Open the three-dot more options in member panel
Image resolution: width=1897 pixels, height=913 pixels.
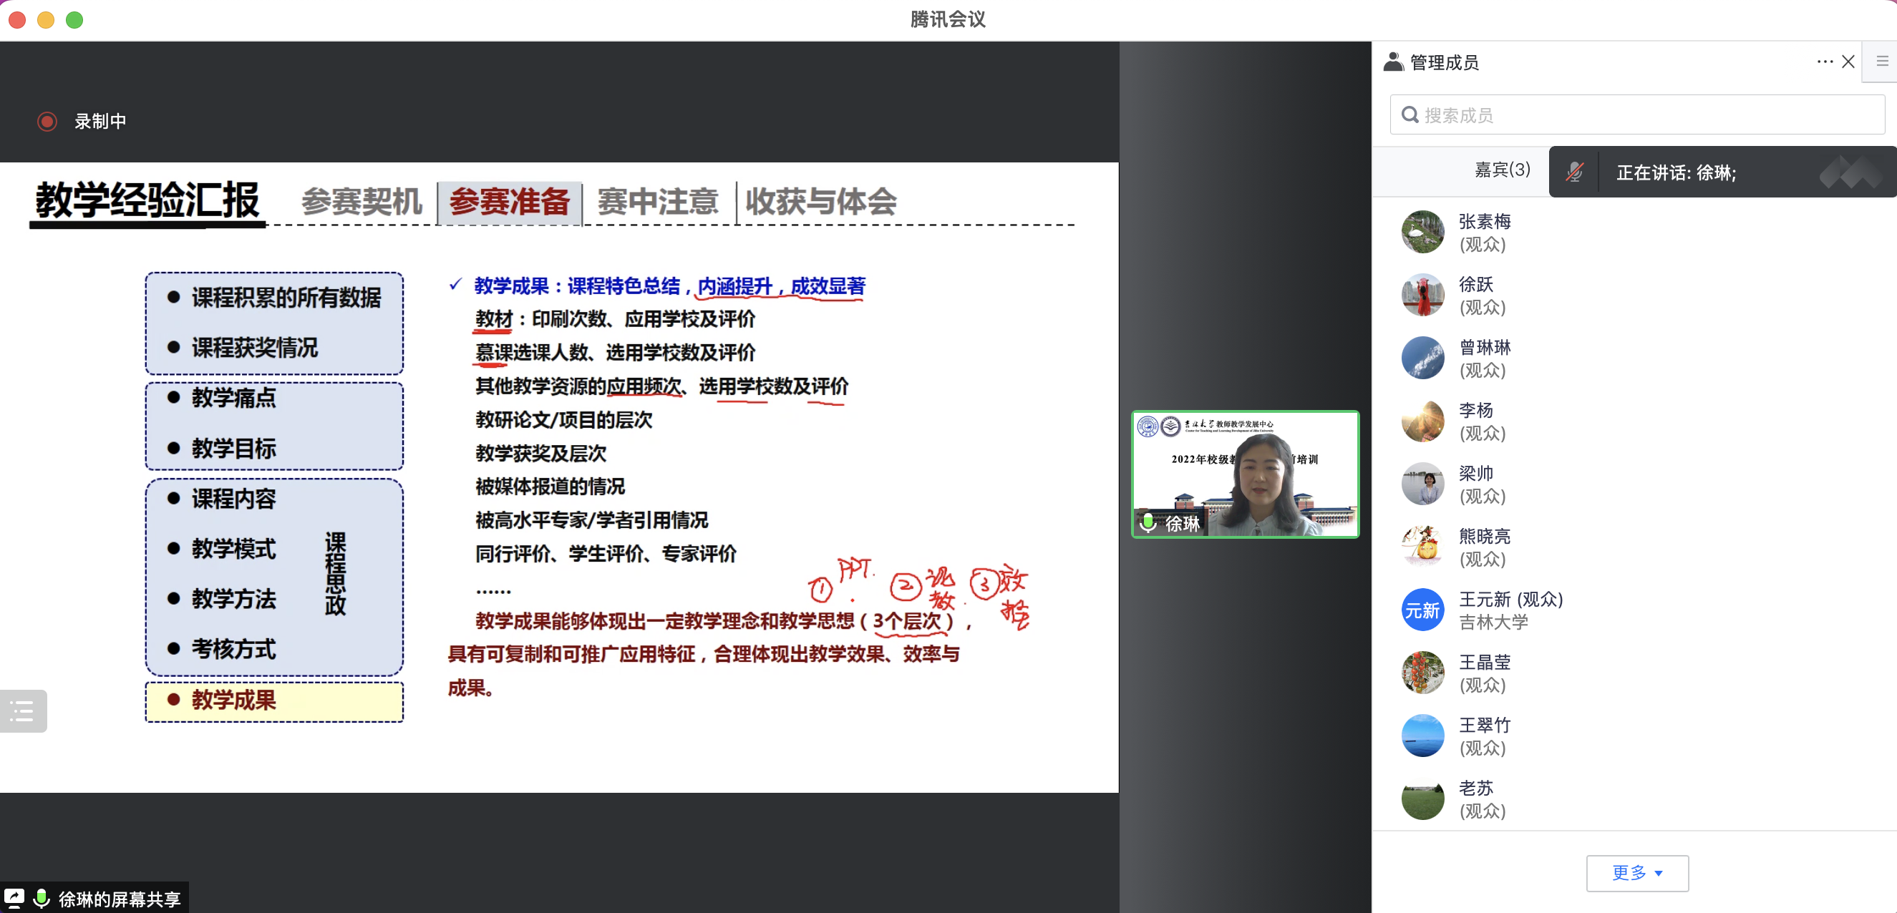(x=1824, y=62)
